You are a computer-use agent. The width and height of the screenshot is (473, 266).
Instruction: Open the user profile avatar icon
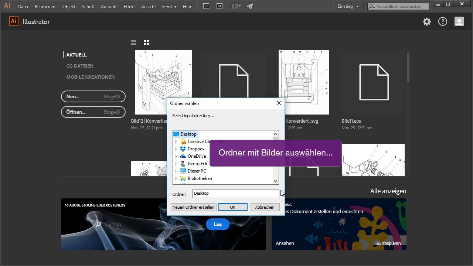pyautogui.click(x=459, y=22)
